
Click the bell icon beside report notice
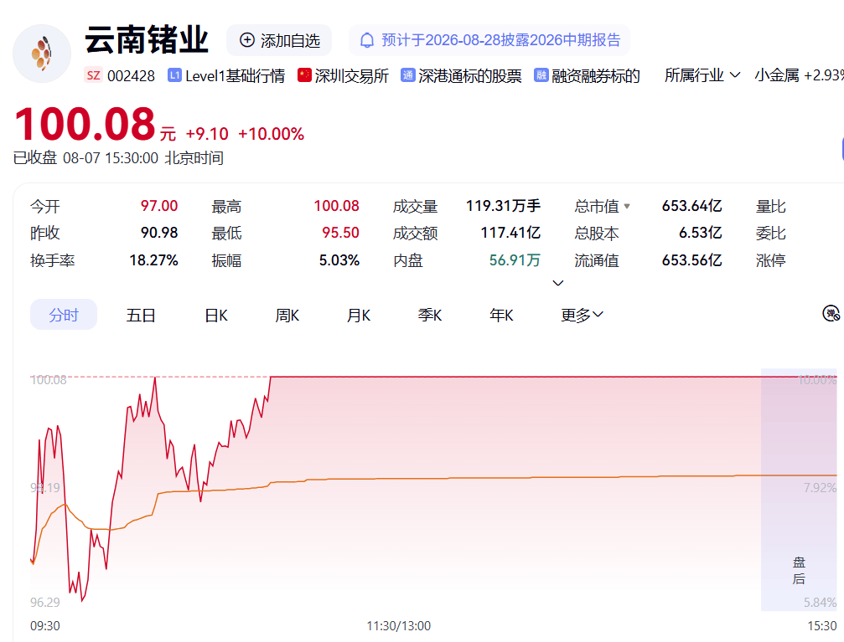pyautogui.click(x=367, y=40)
